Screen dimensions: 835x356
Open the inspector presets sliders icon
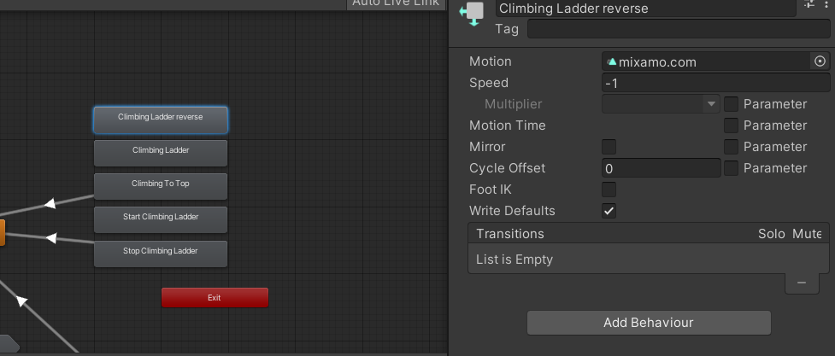click(809, 5)
